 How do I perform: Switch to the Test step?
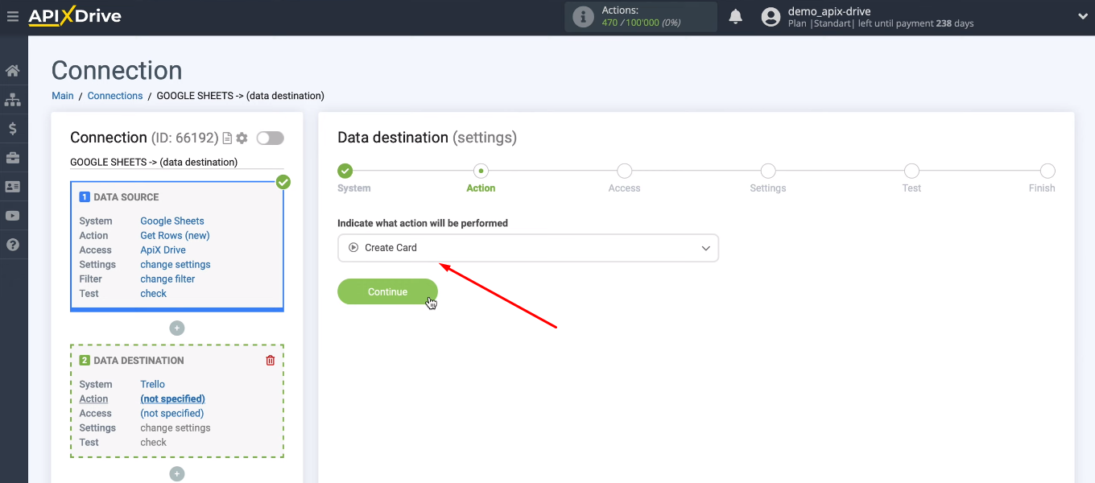click(x=911, y=171)
